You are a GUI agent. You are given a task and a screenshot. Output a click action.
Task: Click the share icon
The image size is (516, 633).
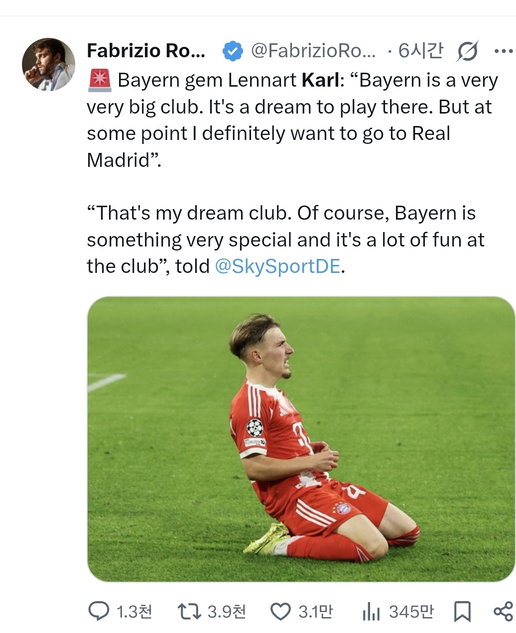tap(503, 611)
